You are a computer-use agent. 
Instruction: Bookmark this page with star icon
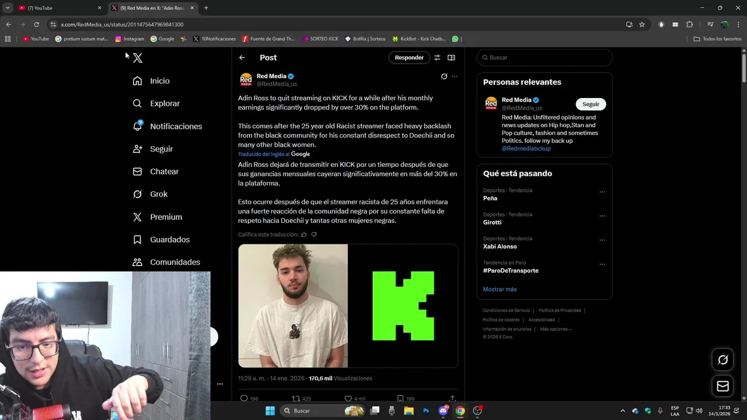pyautogui.click(x=642, y=24)
